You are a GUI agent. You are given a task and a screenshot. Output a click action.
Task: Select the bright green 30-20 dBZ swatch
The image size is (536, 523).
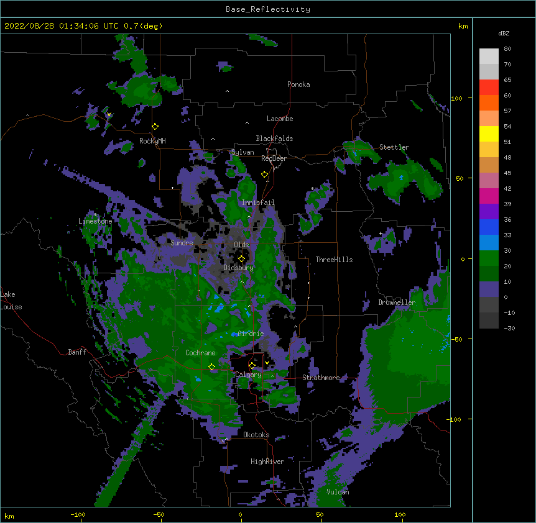[489, 258]
